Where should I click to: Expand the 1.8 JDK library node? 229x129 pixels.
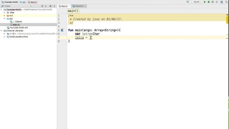(4, 34)
